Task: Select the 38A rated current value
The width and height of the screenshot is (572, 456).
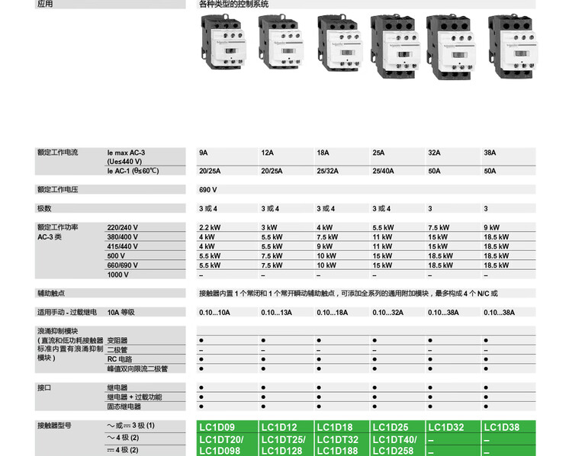Action: click(x=490, y=153)
